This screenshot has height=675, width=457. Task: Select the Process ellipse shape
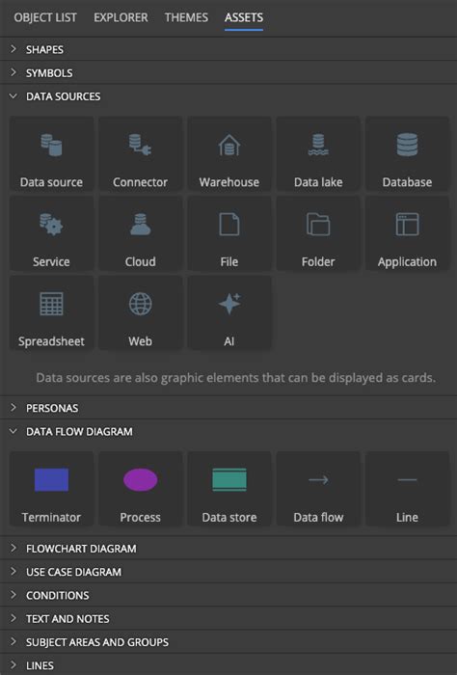141,489
